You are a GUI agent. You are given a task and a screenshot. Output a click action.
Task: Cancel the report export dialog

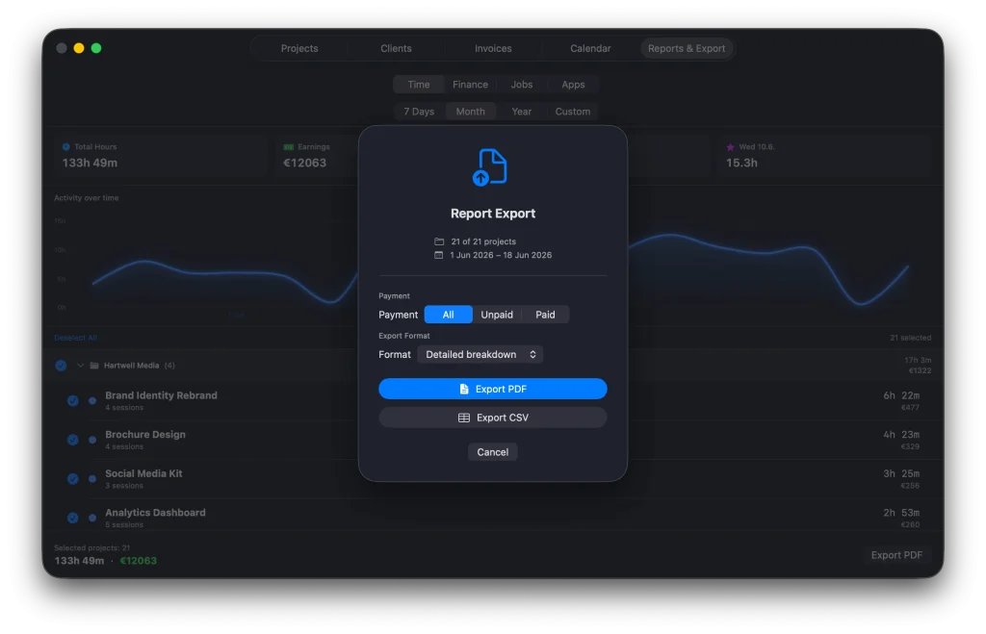click(492, 452)
